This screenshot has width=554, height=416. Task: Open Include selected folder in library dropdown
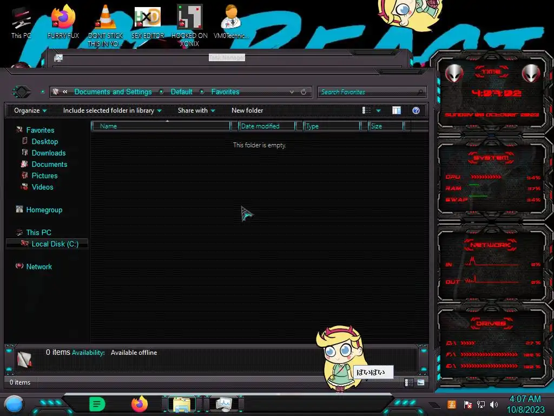point(112,110)
